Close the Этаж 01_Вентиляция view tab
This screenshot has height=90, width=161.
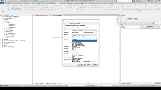(x=63, y=15)
